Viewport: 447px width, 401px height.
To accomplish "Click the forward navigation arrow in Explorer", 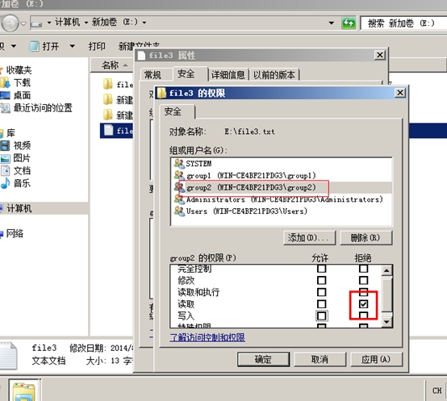I will pyautogui.click(x=10, y=23).
